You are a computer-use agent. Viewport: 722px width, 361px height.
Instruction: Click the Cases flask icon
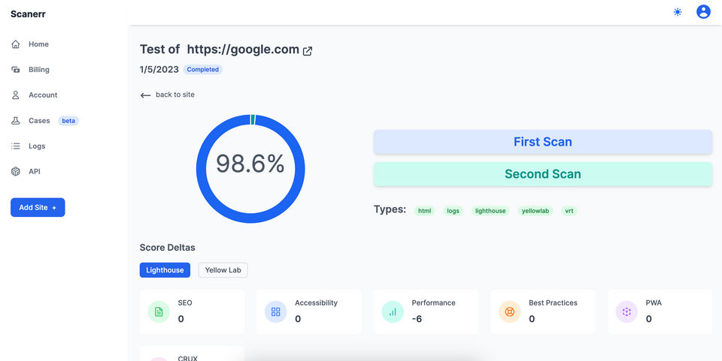tap(16, 120)
